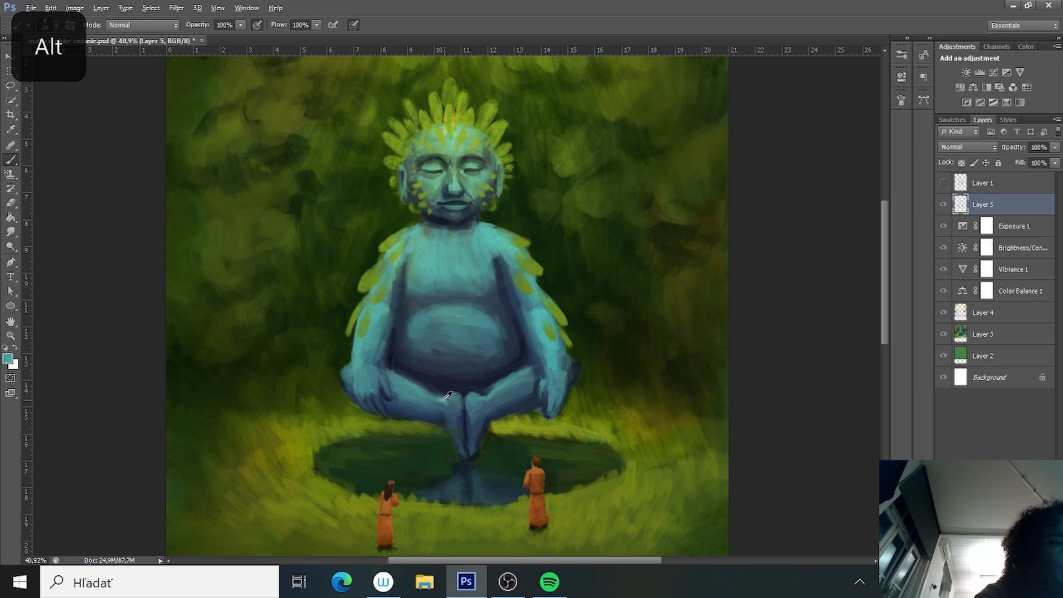Pick the Clone Stamp tool

pos(11,174)
